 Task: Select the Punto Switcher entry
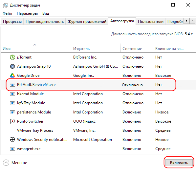pyautogui.click(x=30, y=121)
